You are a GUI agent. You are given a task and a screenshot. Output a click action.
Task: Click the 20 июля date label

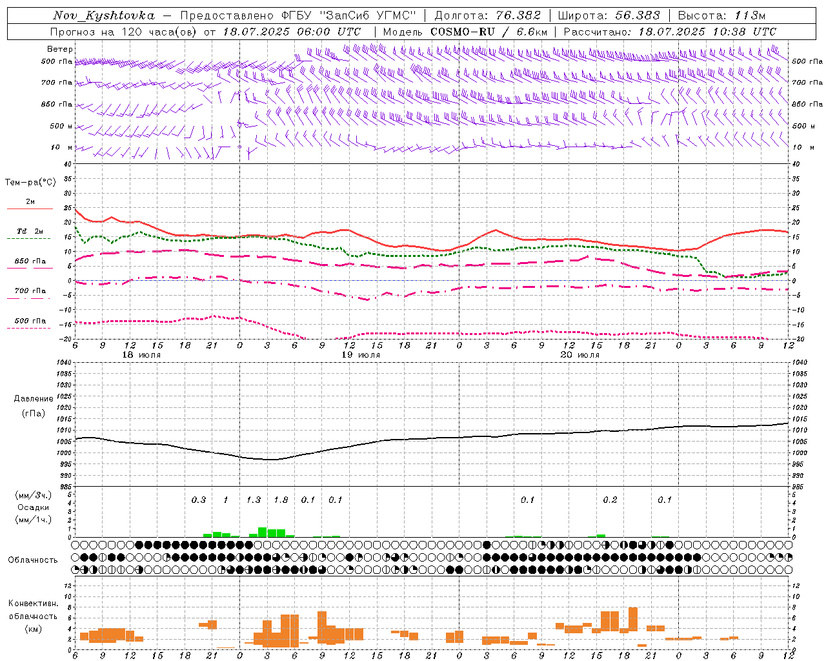coord(580,355)
